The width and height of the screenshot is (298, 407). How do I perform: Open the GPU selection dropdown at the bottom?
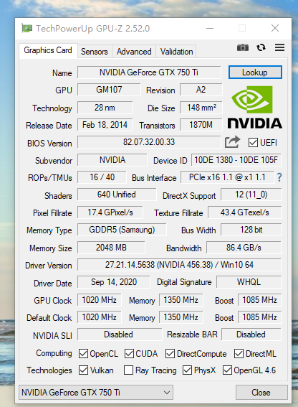pyautogui.click(x=96, y=393)
